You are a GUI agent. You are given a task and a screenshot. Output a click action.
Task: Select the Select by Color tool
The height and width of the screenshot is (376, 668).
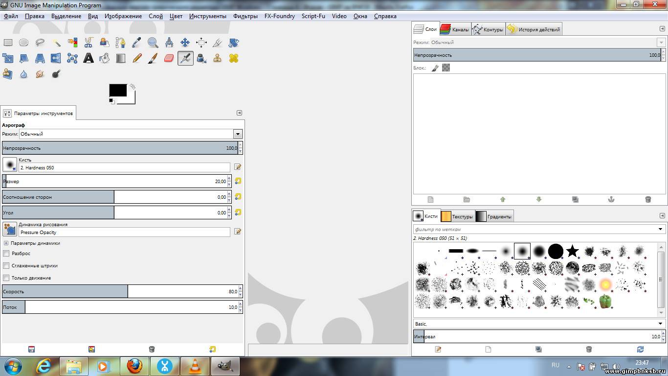point(72,43)
